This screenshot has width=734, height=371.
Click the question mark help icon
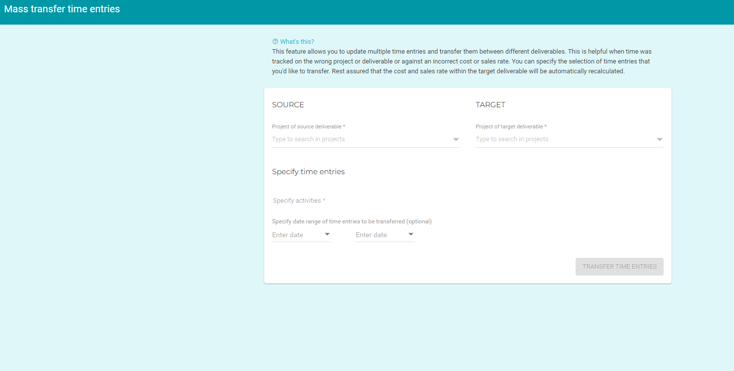pyautogui.click(x=275, y=42)
